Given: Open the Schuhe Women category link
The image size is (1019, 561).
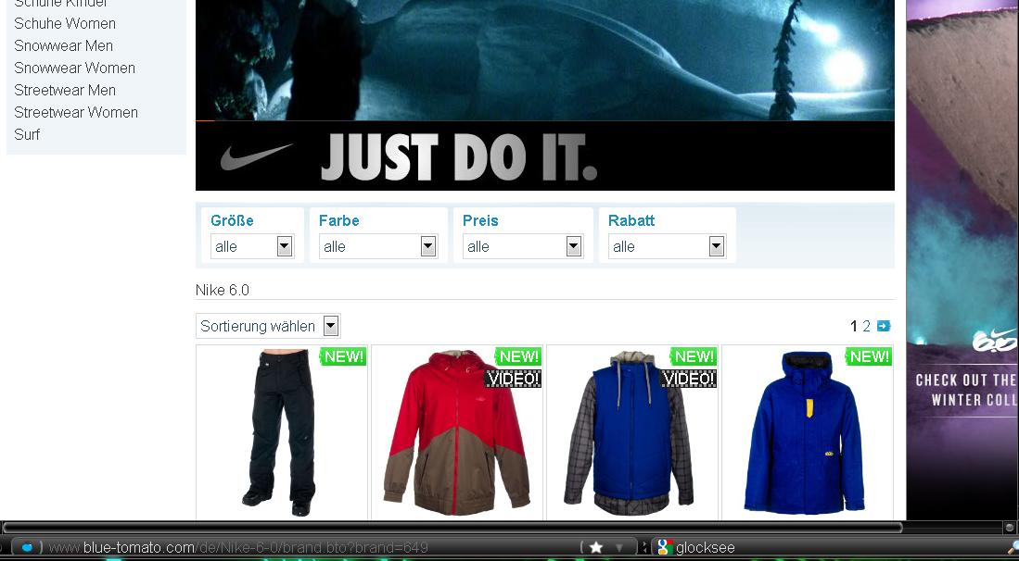Looking at the screenshot, I should pyautogui.click(x=65, y=24).
